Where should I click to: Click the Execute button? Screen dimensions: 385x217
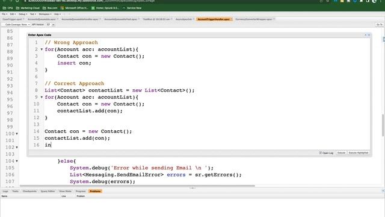pyautogui.click(x=341, y=153)
